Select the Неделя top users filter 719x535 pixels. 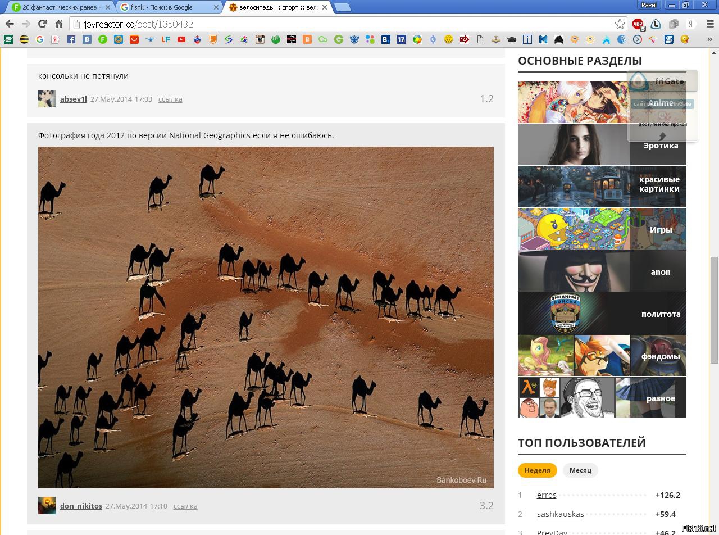(537, 470)
